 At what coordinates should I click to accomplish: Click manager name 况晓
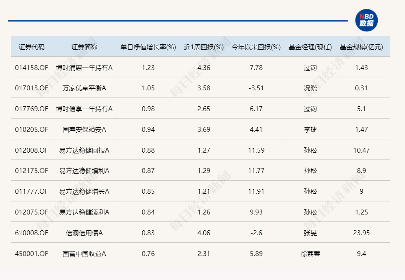(x=310, y=88)
